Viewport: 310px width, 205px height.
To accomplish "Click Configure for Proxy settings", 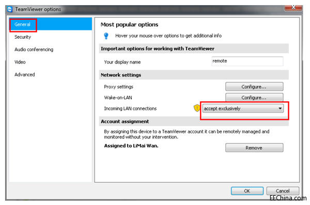I will [254, 87].
